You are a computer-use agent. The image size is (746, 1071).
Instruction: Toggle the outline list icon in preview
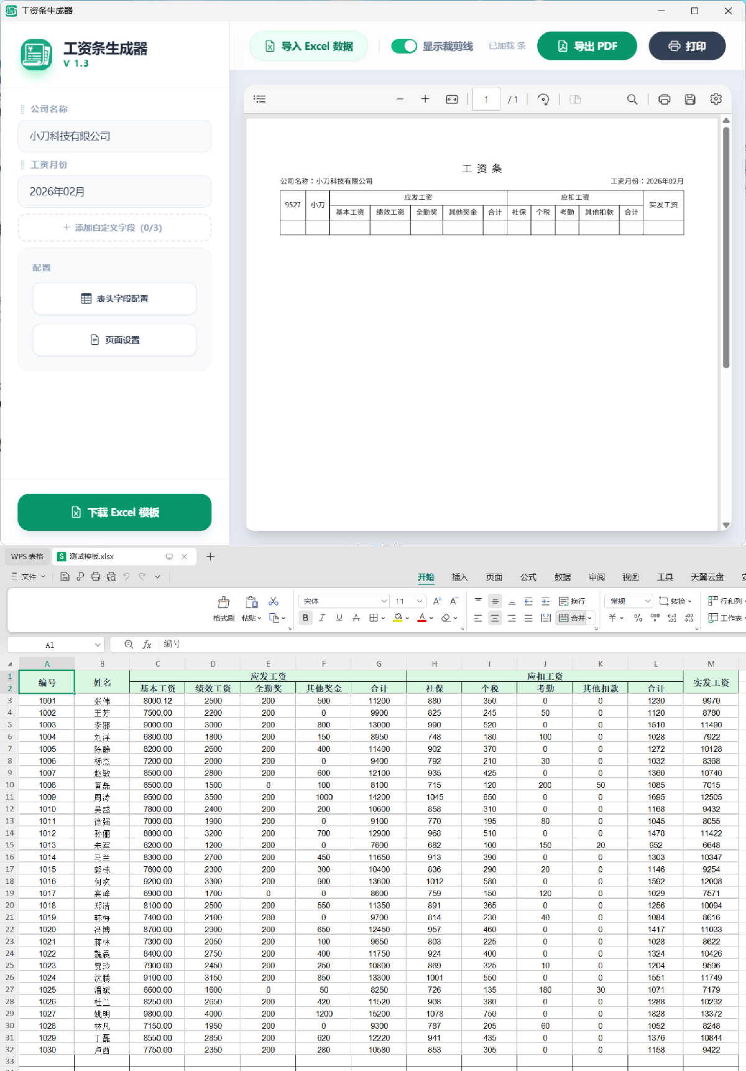(260, 99)
